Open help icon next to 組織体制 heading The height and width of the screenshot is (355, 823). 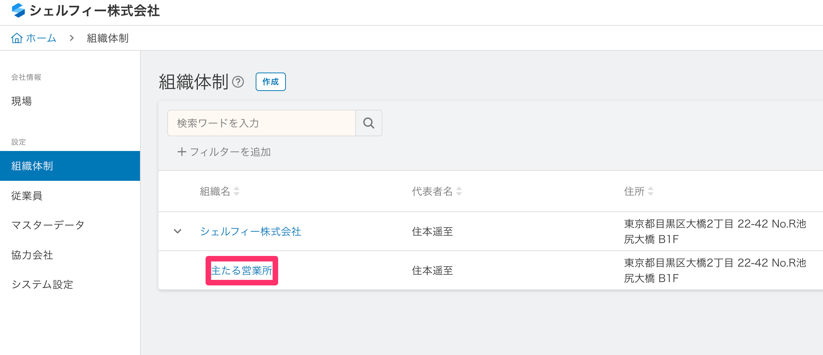238,82
